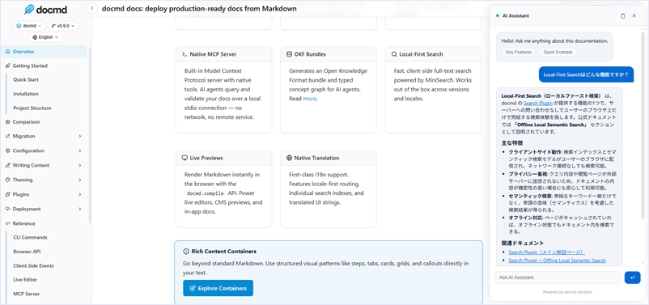Image resolution: width=649 pixels, height=305 pixels.
Task: Open the English language dropdown
Action: (x=45, y=37)
